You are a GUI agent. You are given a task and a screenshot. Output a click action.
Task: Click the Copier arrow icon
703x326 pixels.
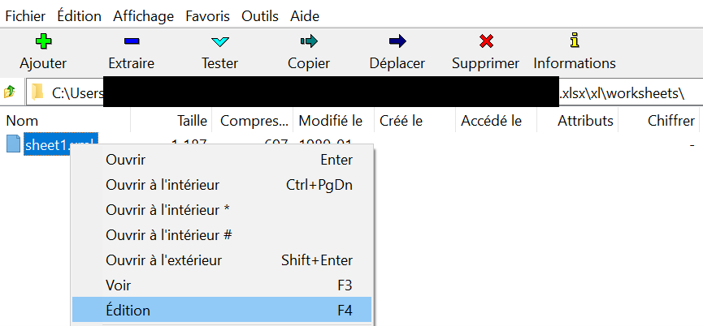pos(309,41)
